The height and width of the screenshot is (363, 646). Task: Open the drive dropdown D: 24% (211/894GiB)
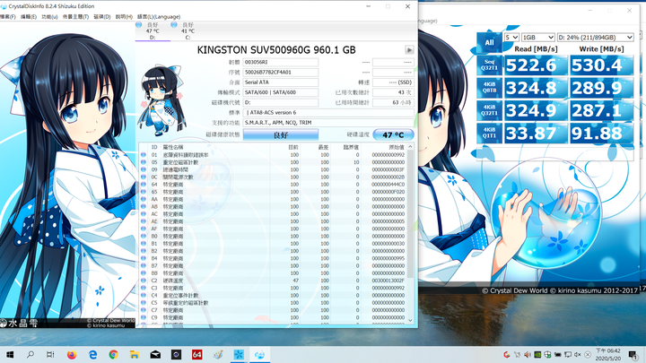pos(595,38)
